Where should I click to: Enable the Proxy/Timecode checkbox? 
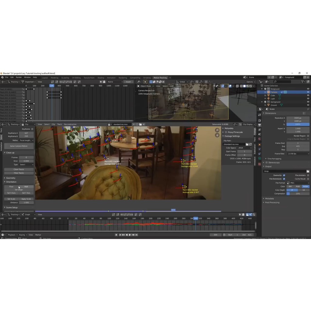226,132
